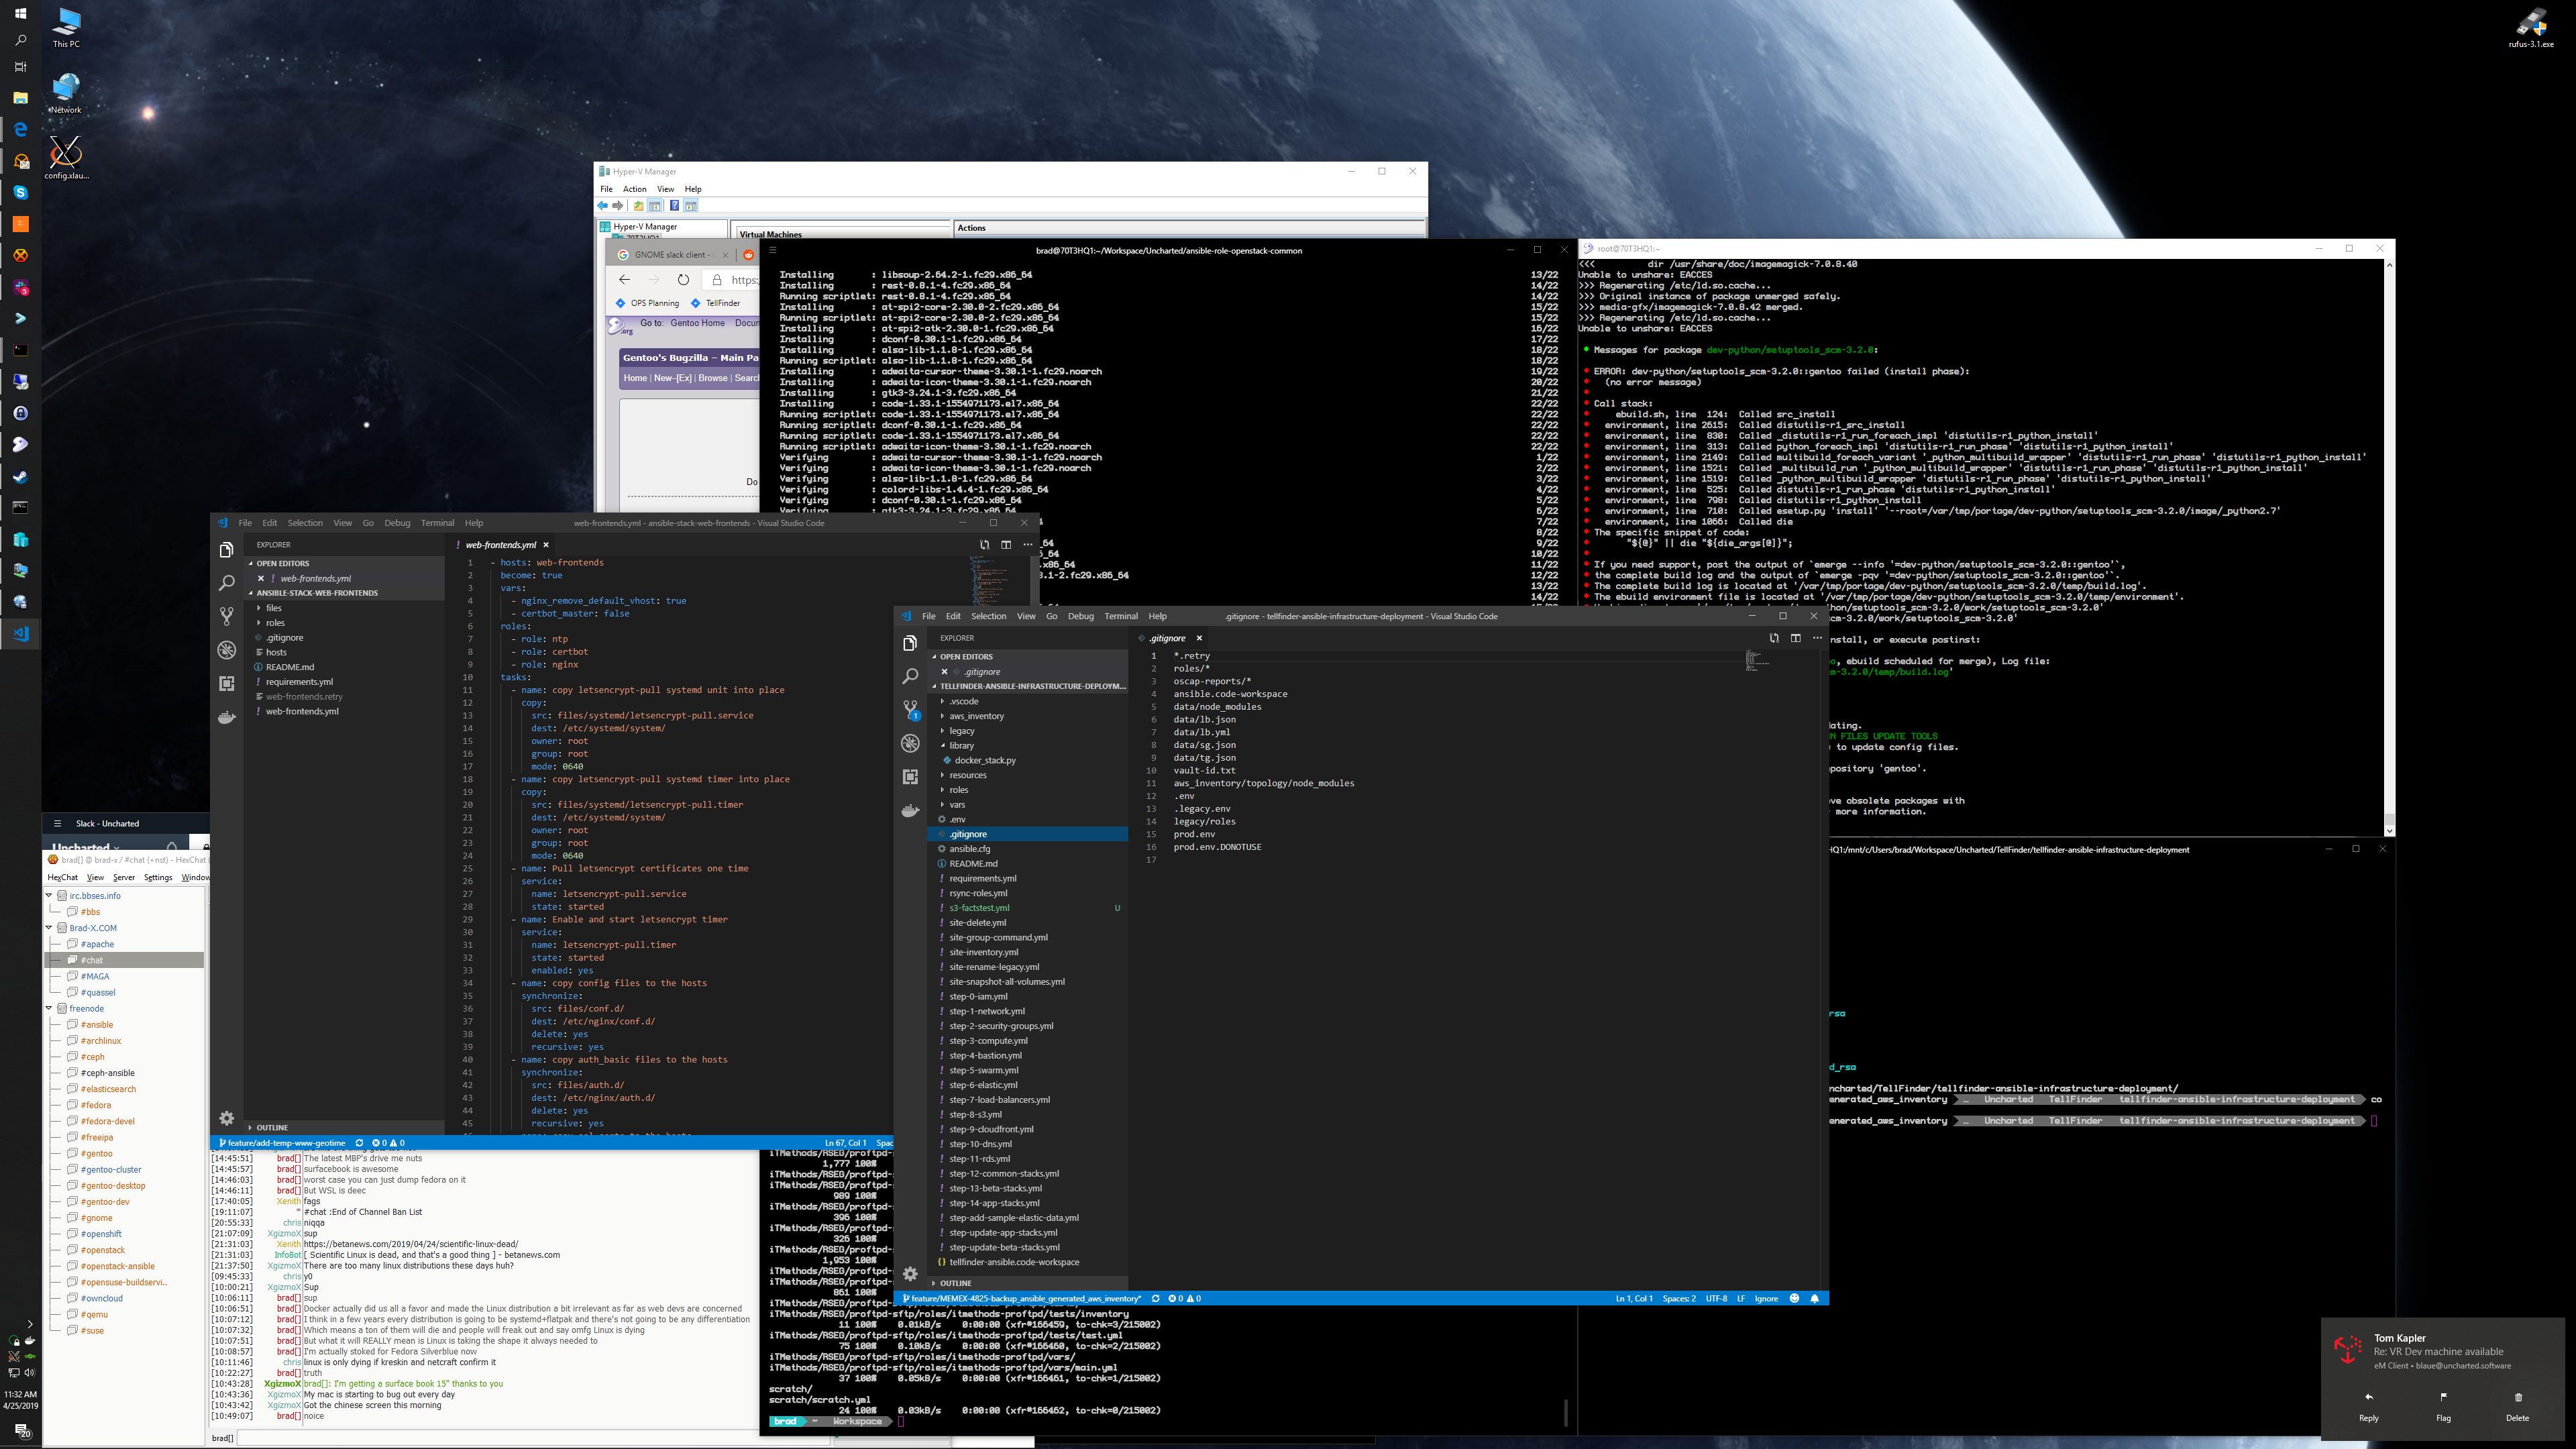Synchronize changes icon in tellfinder VS Code status bar
This screenshot has height=1449, width=2576.
(x=1156, y=1299)
